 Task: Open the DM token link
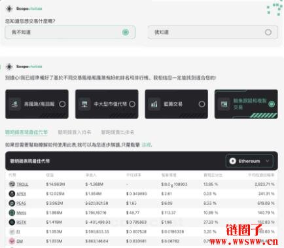[20, 241]
